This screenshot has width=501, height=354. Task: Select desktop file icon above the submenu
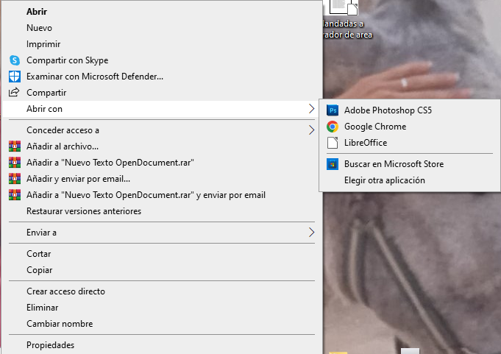pyautogui.click(x=344, y=7)
